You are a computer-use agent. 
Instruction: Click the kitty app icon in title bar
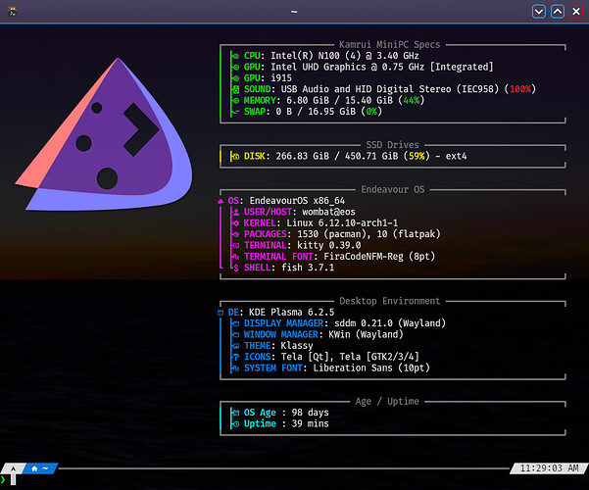12,11
